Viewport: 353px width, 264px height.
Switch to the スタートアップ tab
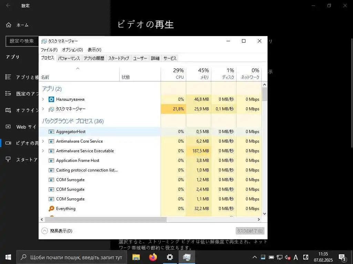[119, 58]
